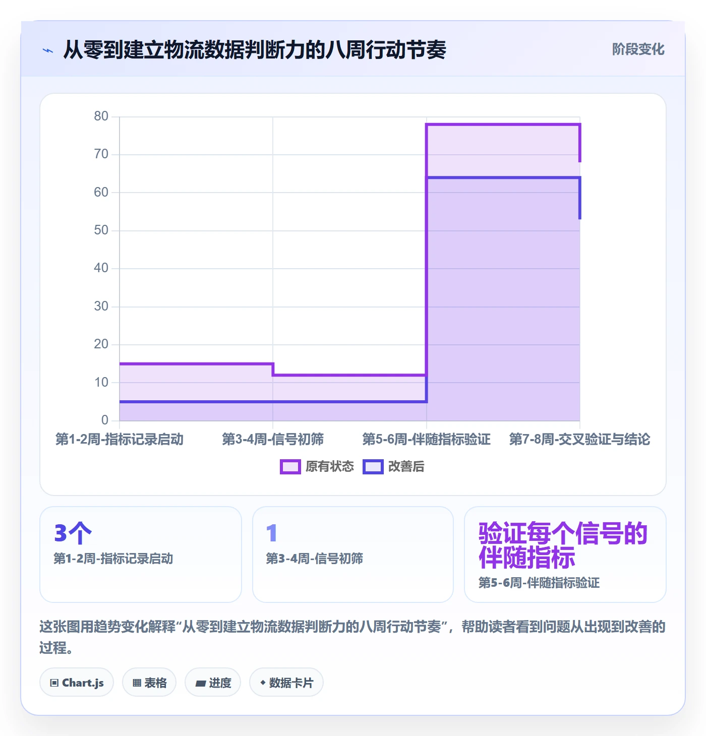Select the 进度 tag
Image resolution: width=706 pixels, height=736 pixels.
pos(213,683)
